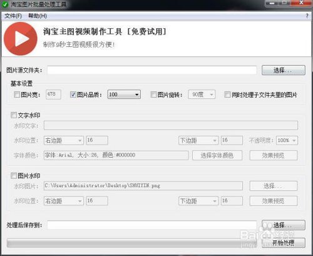
Task: Close the window
Action: 301,3
